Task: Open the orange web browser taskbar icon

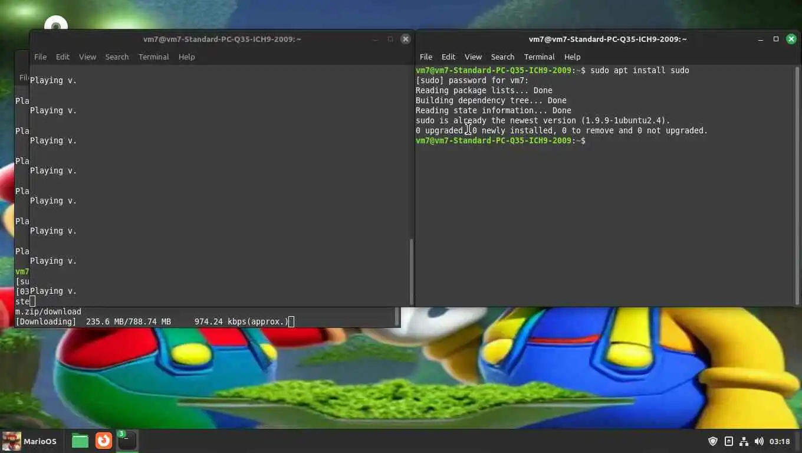Action: [104, 441]
